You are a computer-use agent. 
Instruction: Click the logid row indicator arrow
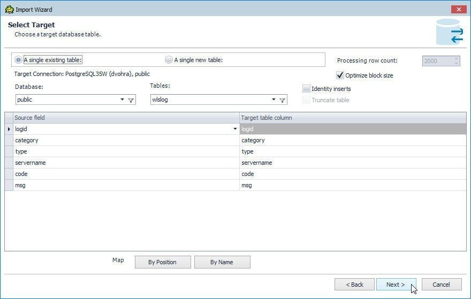pos(9,129)
